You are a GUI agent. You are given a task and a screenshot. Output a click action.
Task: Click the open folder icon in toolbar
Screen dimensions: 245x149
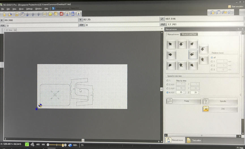pos(10,14)
